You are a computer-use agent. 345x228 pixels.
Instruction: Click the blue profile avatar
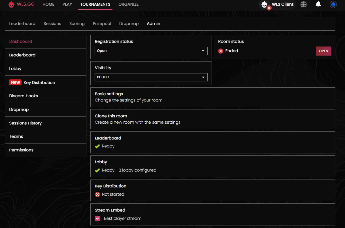tap(333, 4)
